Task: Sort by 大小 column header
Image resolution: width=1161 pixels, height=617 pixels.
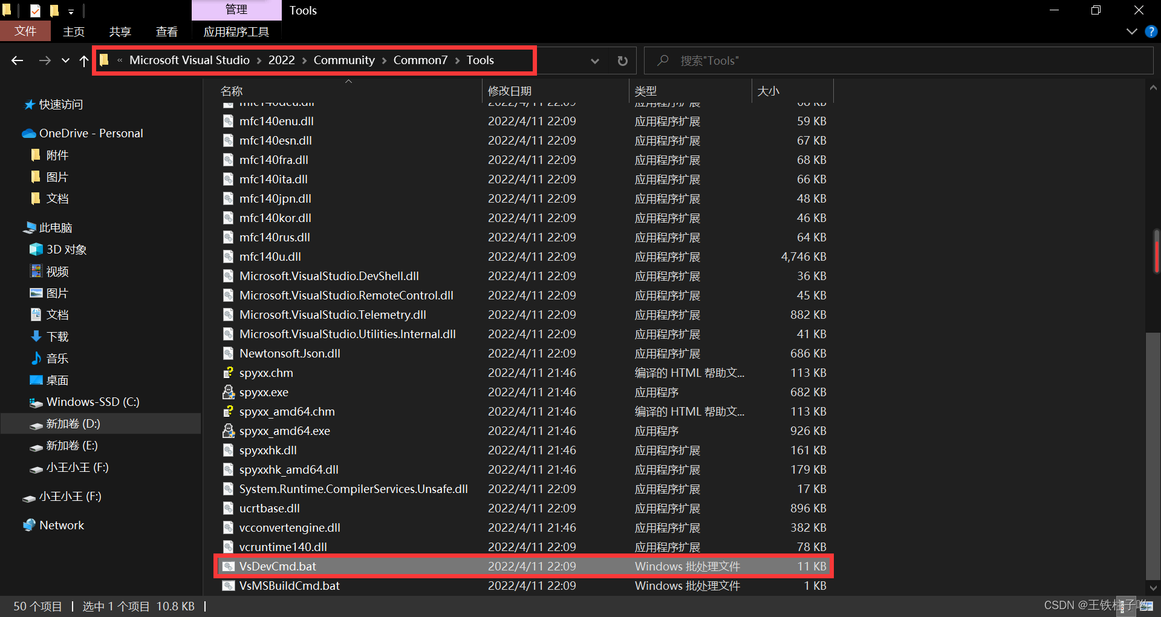Action: point(769,91)
